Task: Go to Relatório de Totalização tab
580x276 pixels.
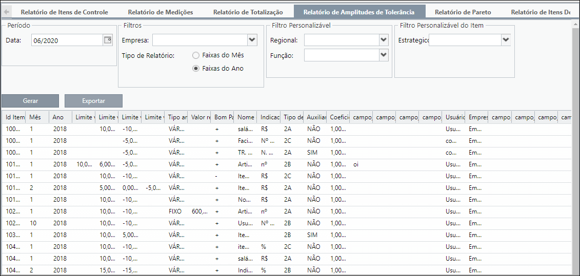Action: click(x=248, y=12)
